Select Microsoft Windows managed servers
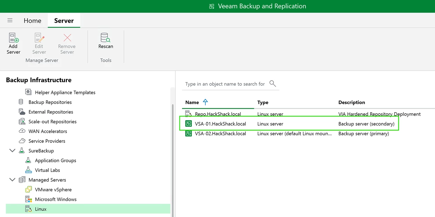435x217 pixels. (x=55, y=199)
